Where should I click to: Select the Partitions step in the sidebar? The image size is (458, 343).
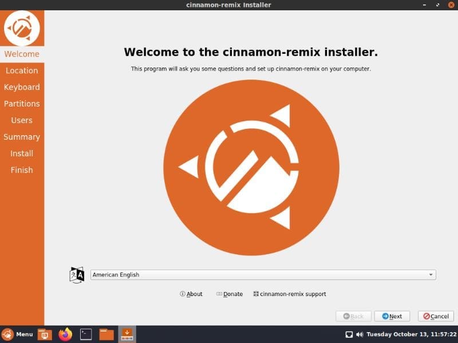pyautogui.click(x=22, y=104)
